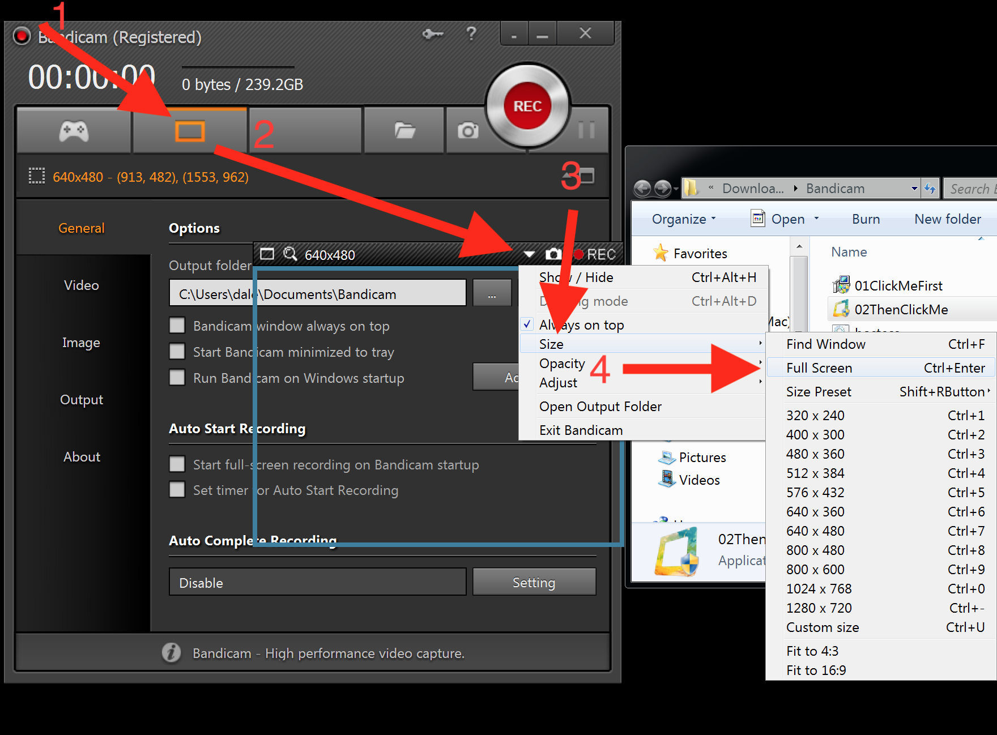Select the 1280 x 720 size

880,608
